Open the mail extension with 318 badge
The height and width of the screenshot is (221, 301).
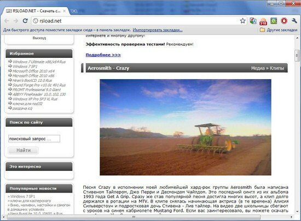tap(263, 21)
